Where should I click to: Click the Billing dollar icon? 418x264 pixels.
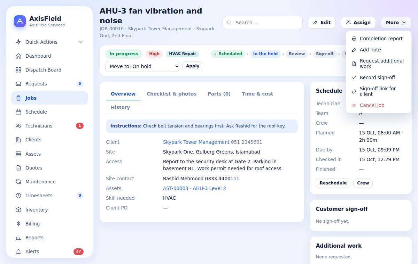(x=18, y=224)
